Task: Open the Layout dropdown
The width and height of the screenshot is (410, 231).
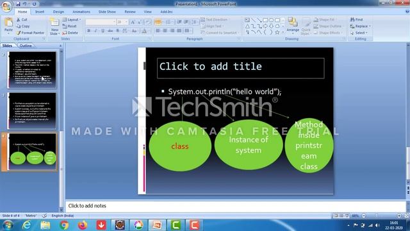Action: (x=72, y=20)
